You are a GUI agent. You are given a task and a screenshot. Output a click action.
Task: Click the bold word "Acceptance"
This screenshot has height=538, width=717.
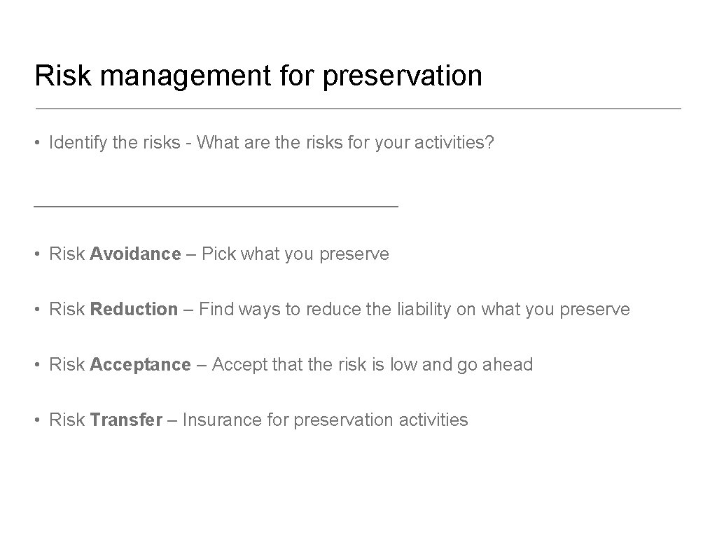coord(140,364)
